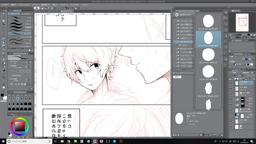Click the Undo arrow in command bar
256x144 pixels.
coord(55,8)
